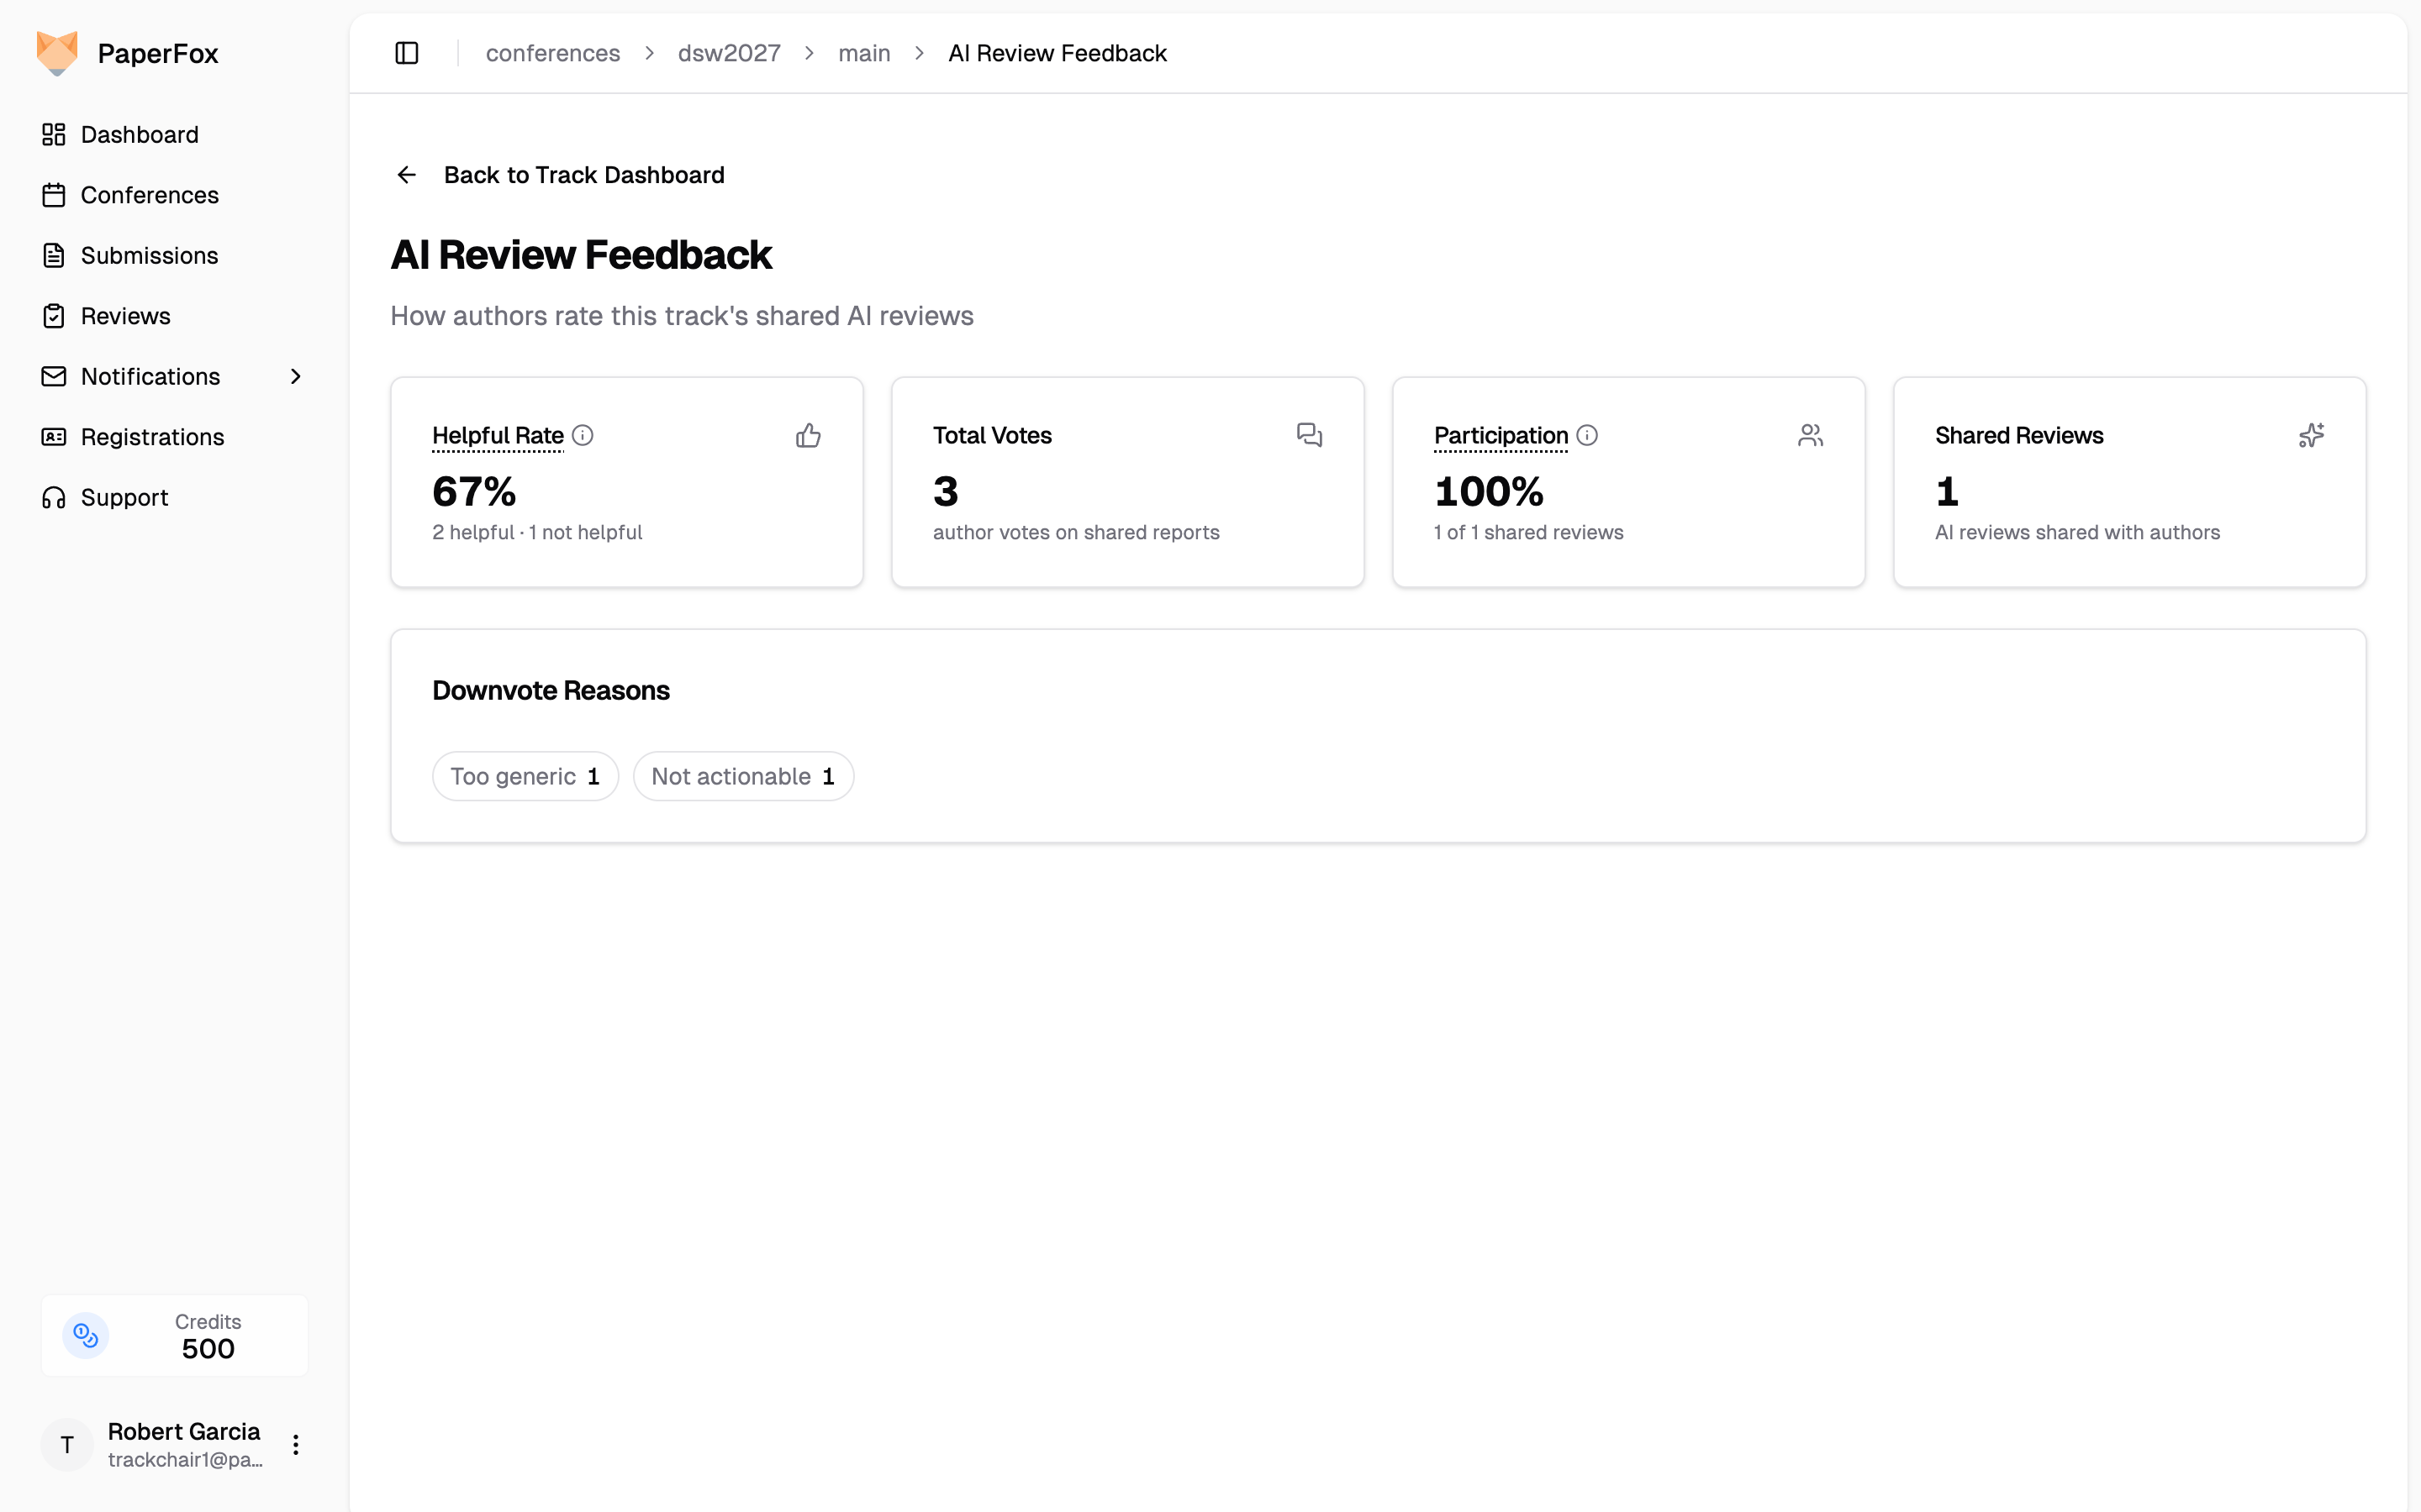
Task: Open Conferences in the sidebar
Action: click(174, 195)
